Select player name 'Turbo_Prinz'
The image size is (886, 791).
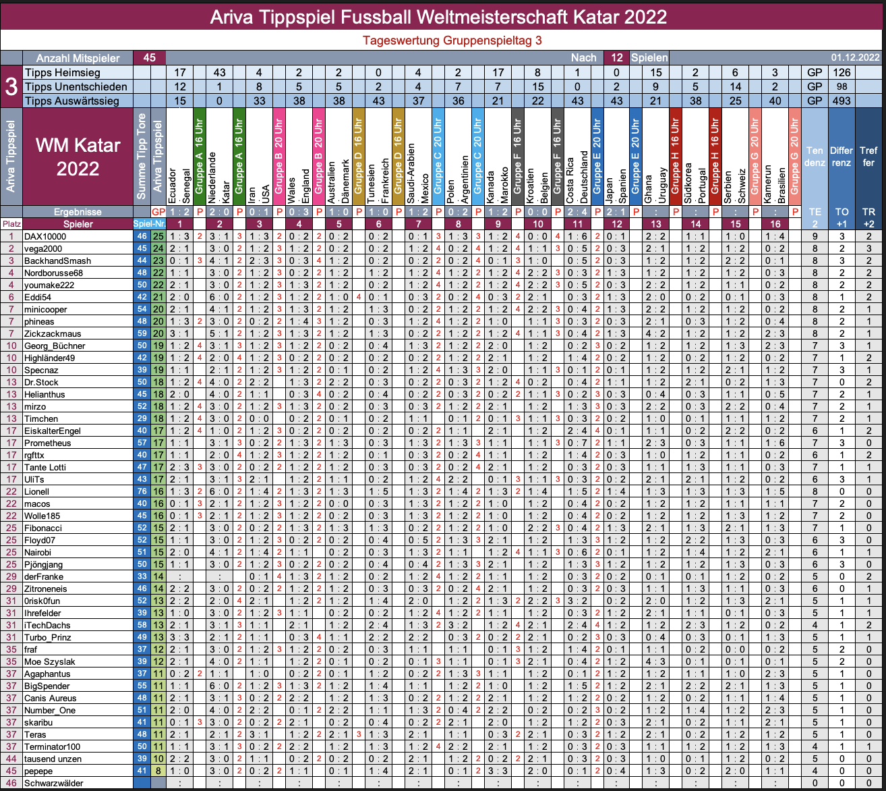48,637
